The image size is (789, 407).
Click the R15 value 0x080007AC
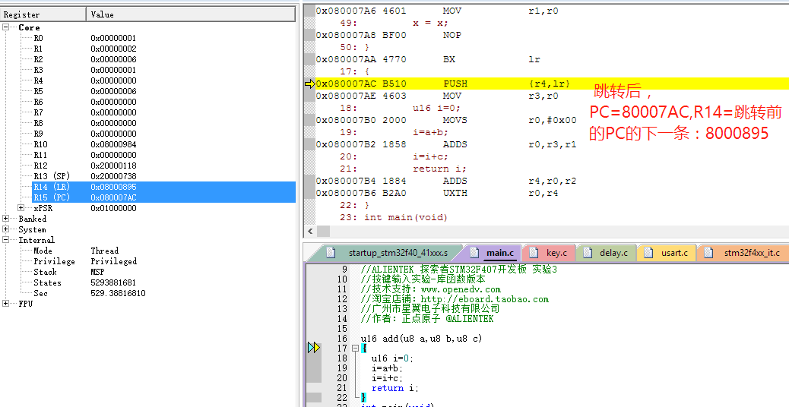click(113, 197)
